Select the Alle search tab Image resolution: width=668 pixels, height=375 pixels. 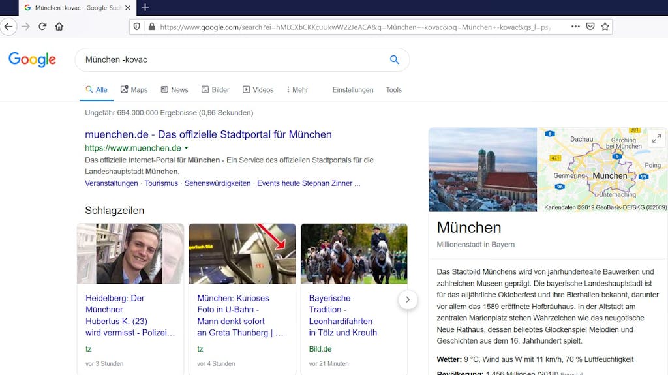point(97,90)
